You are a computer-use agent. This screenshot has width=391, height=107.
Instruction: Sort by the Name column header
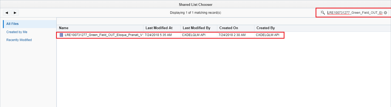click(x=64, y=28)
